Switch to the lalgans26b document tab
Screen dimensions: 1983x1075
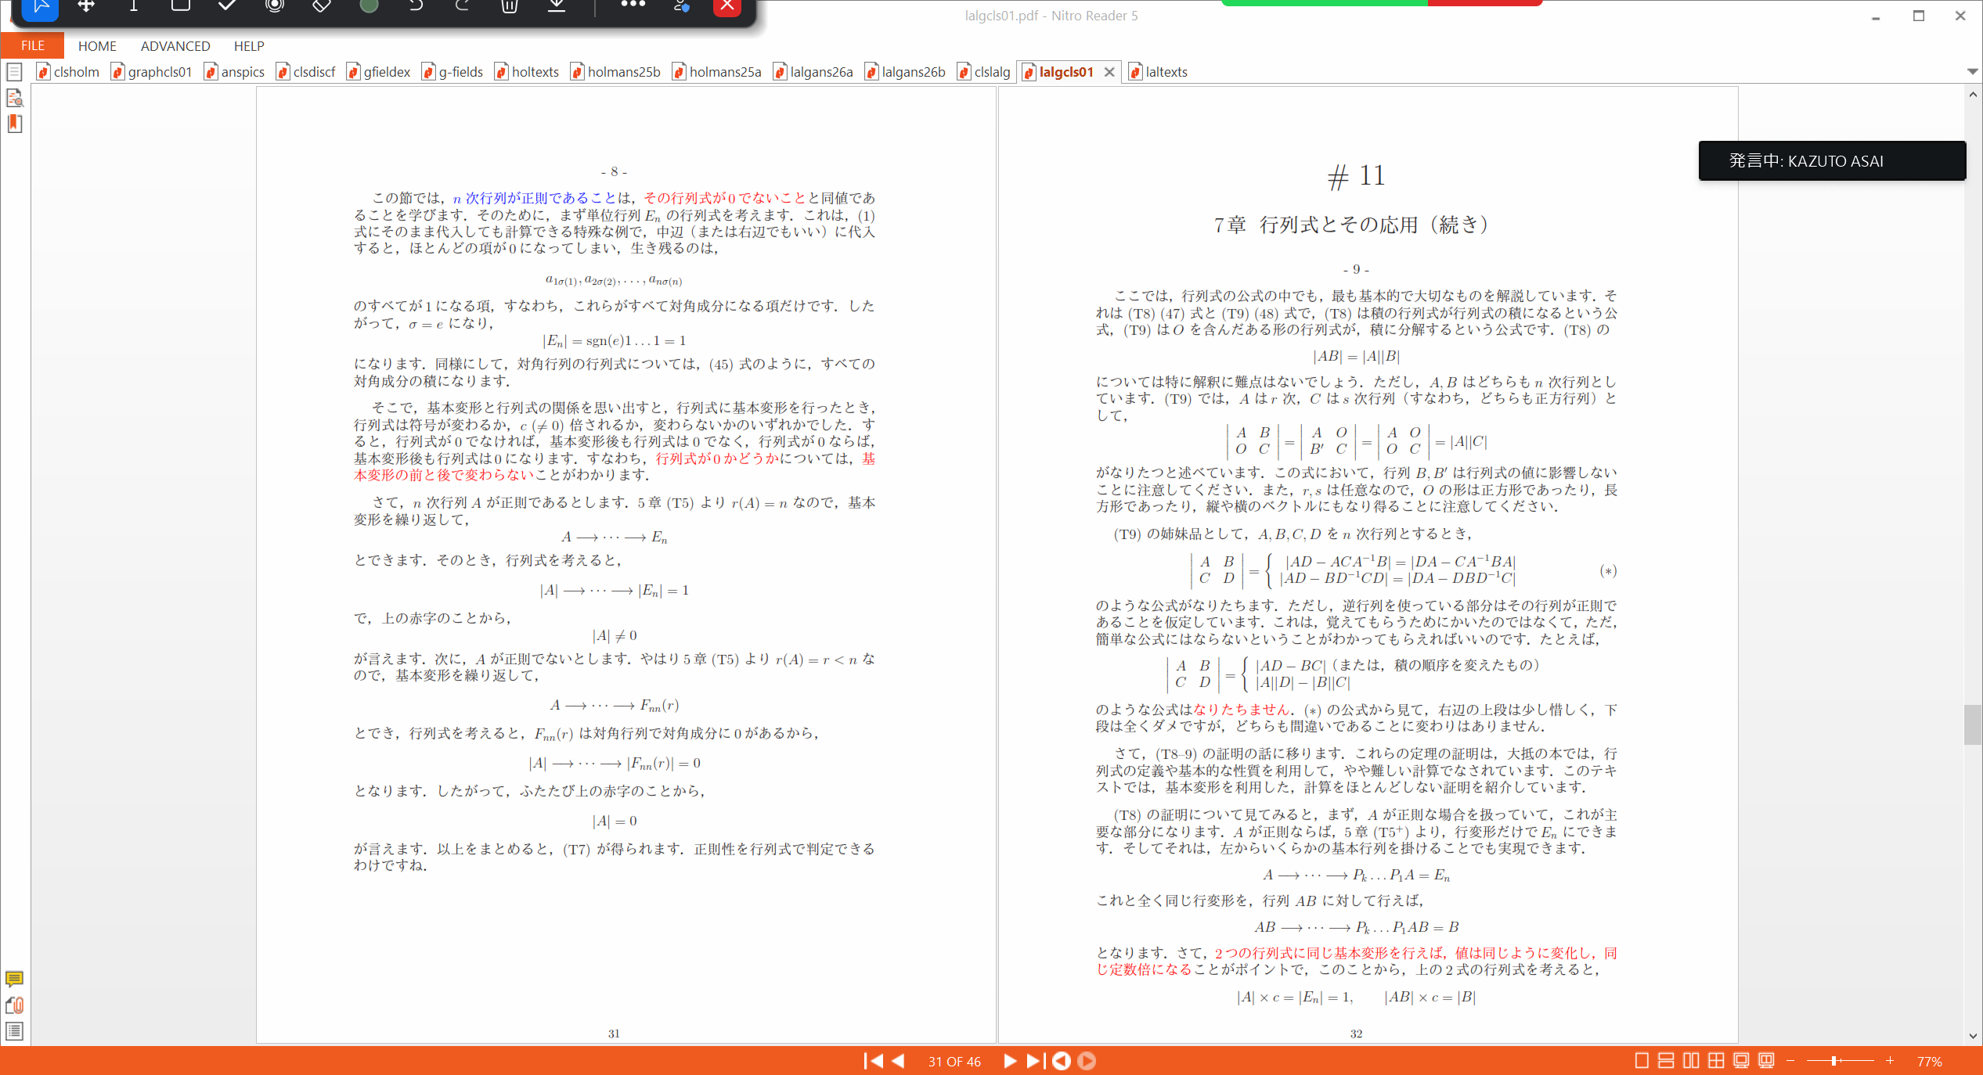tap(906, 72)
